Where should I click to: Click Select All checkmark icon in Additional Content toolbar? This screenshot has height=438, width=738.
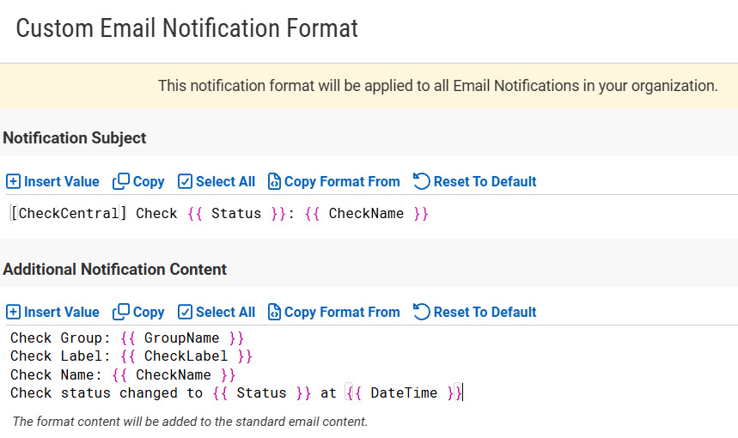click(x=185, y=312)
